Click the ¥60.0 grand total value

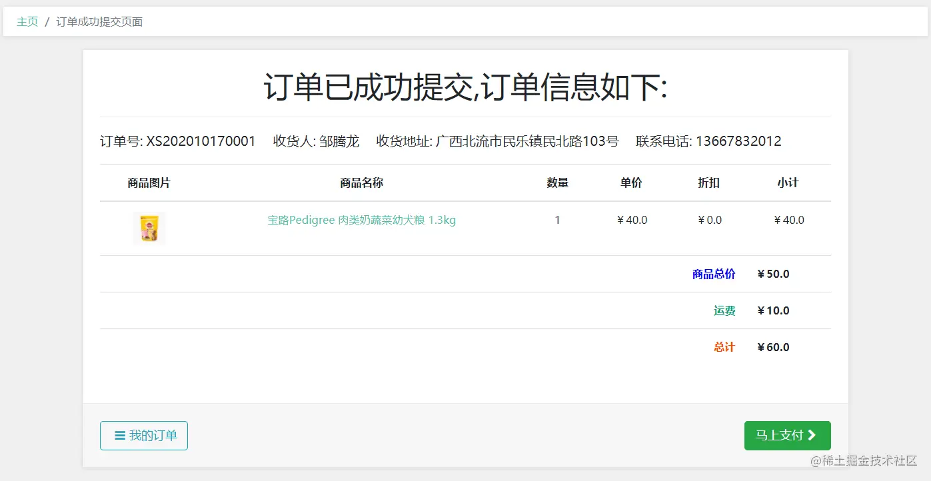[x=773, y=347]
